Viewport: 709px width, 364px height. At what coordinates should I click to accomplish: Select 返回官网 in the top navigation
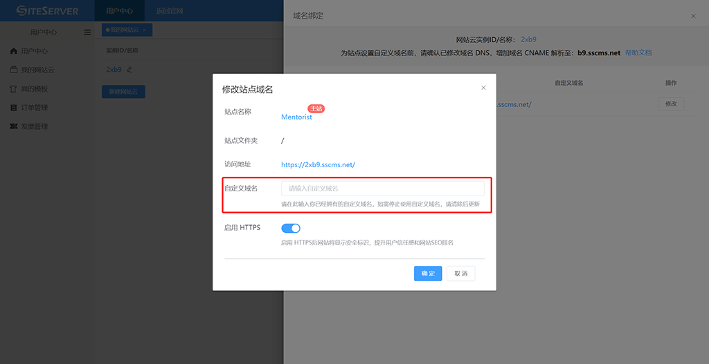[x=170, y=11]
